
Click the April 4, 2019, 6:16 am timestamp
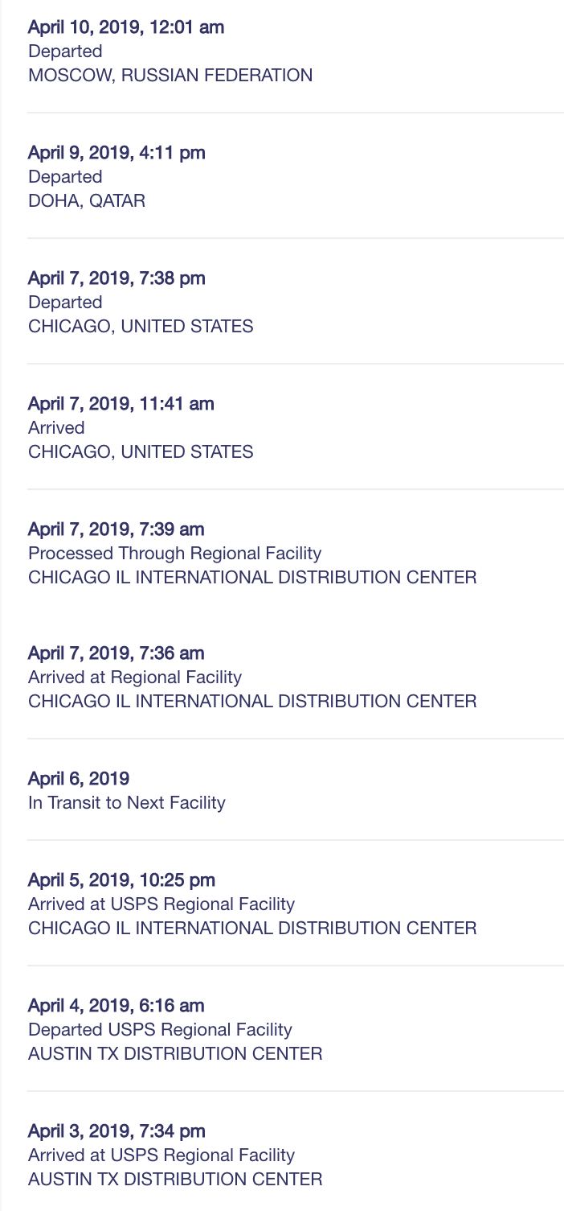(116, 1005)
